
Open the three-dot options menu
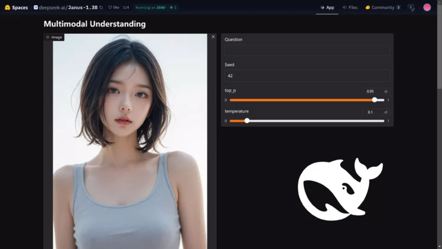[x=411, y=8]
